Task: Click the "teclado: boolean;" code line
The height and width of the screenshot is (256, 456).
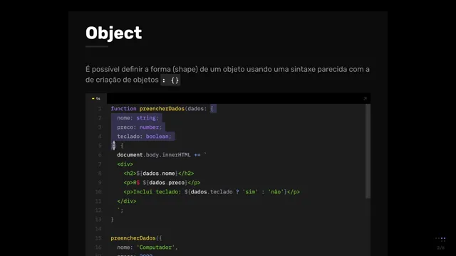Action: [x=144, y=137]
